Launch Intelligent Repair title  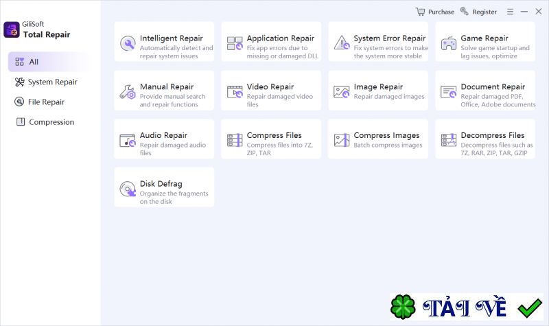coord(171,38)
